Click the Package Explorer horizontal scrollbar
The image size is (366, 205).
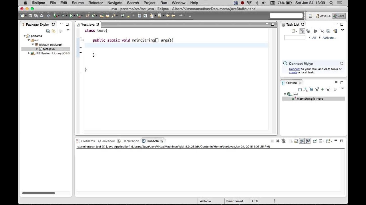click(x=38, y=193)
